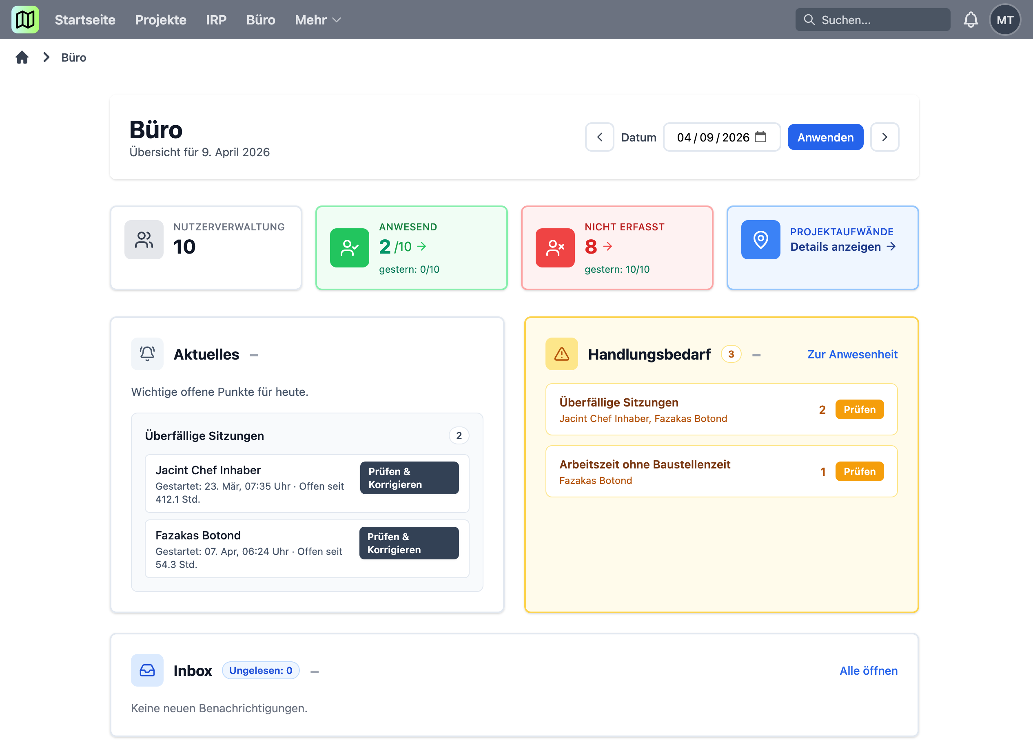Open calendar picker icon in date field
This screenshot has height=751, width=1033.
[x=760, y=137]
